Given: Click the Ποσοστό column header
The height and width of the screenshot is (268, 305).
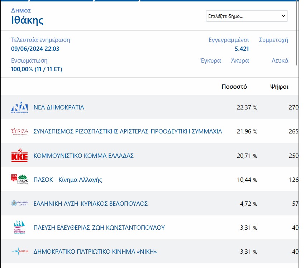Looking at the screenshot, I should (234, 87).
